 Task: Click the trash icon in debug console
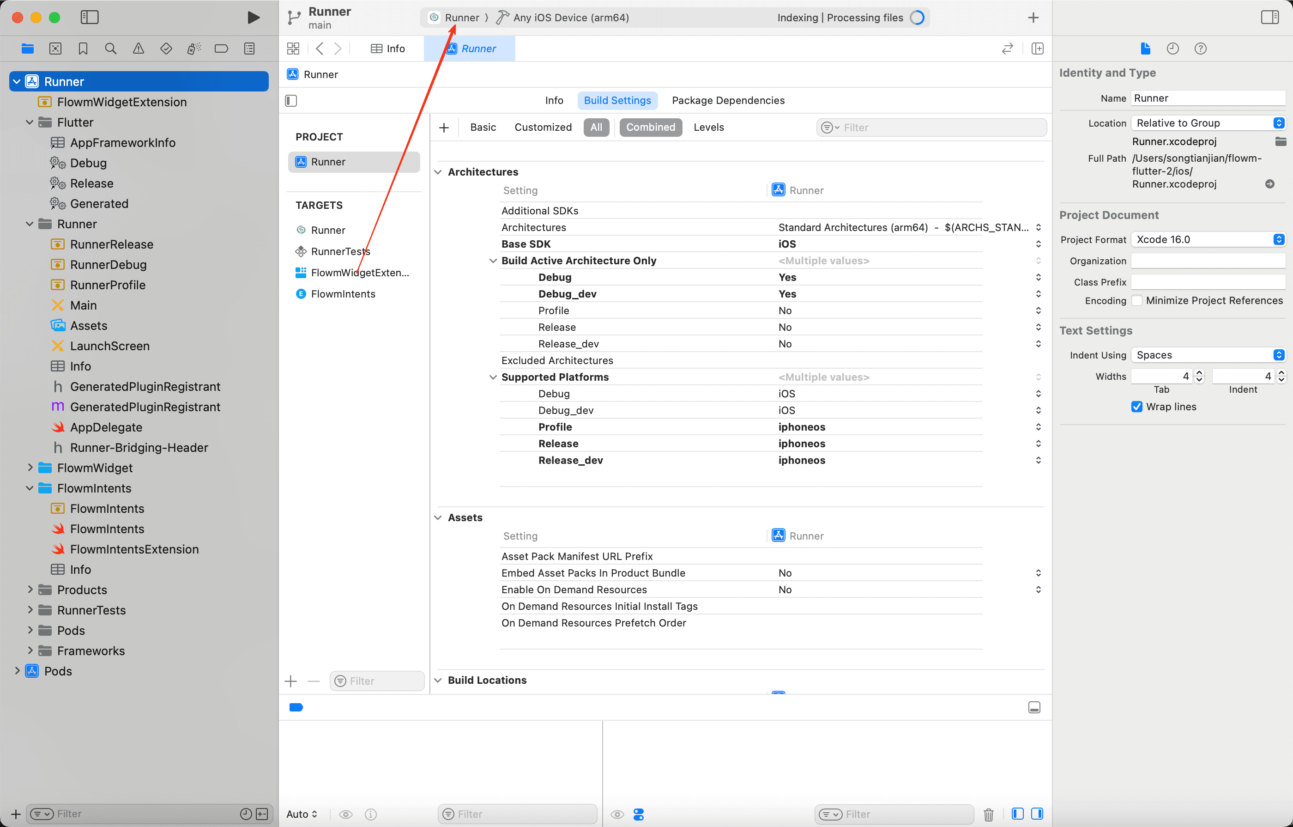988,814
